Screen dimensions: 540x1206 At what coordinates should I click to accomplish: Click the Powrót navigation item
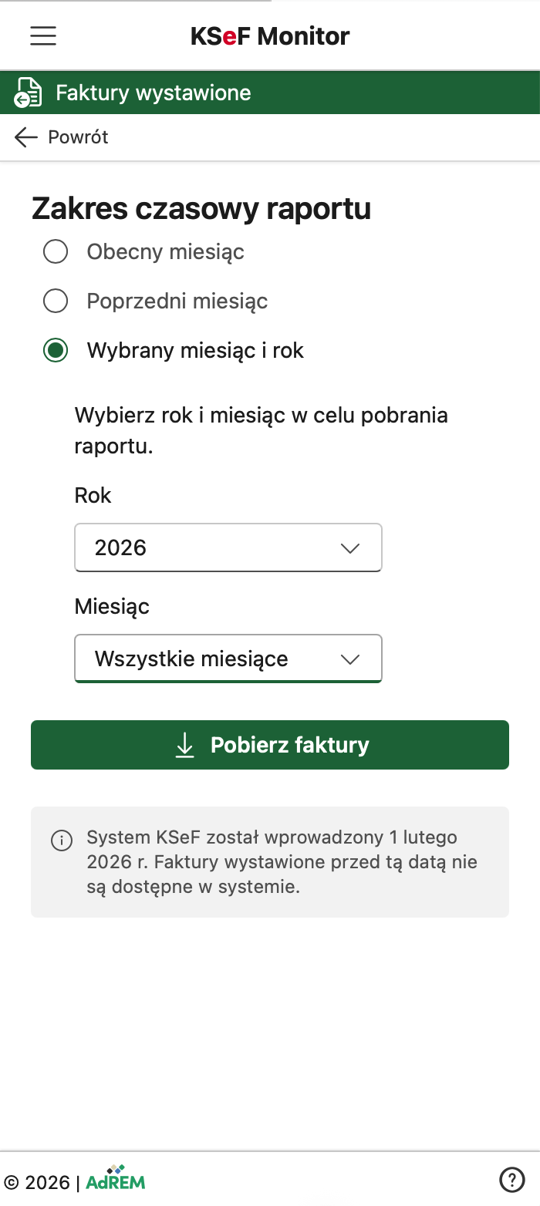coord(77,137)
